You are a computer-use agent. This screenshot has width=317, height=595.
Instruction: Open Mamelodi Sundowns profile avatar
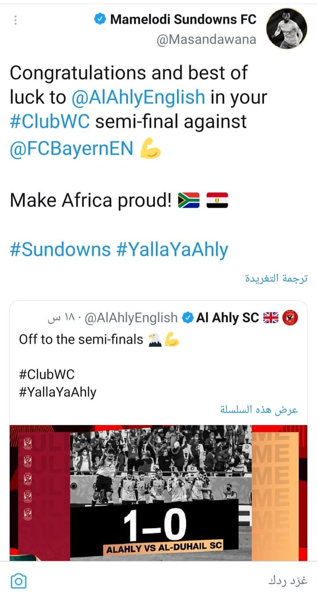click(288, 29)
